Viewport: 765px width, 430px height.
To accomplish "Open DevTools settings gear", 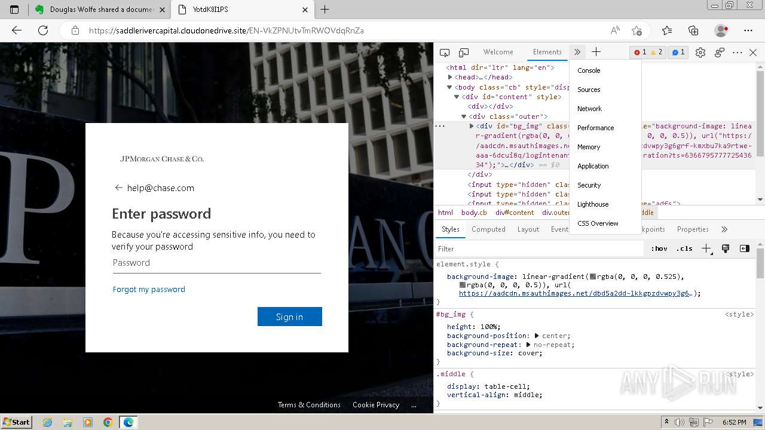I will click(700, 52).
